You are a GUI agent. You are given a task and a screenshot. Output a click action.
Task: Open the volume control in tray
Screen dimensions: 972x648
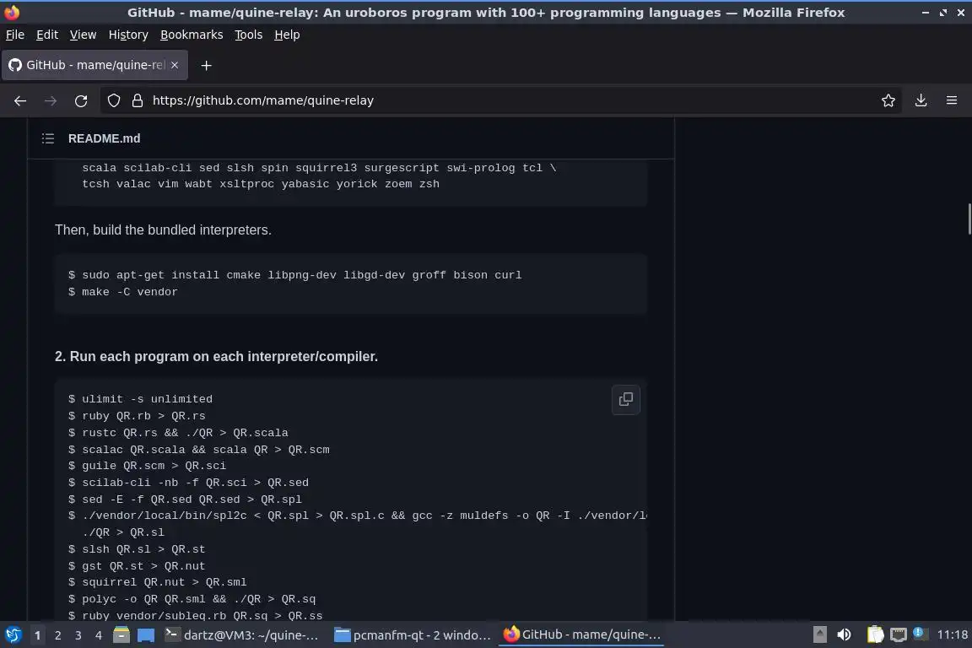(844, 635)
